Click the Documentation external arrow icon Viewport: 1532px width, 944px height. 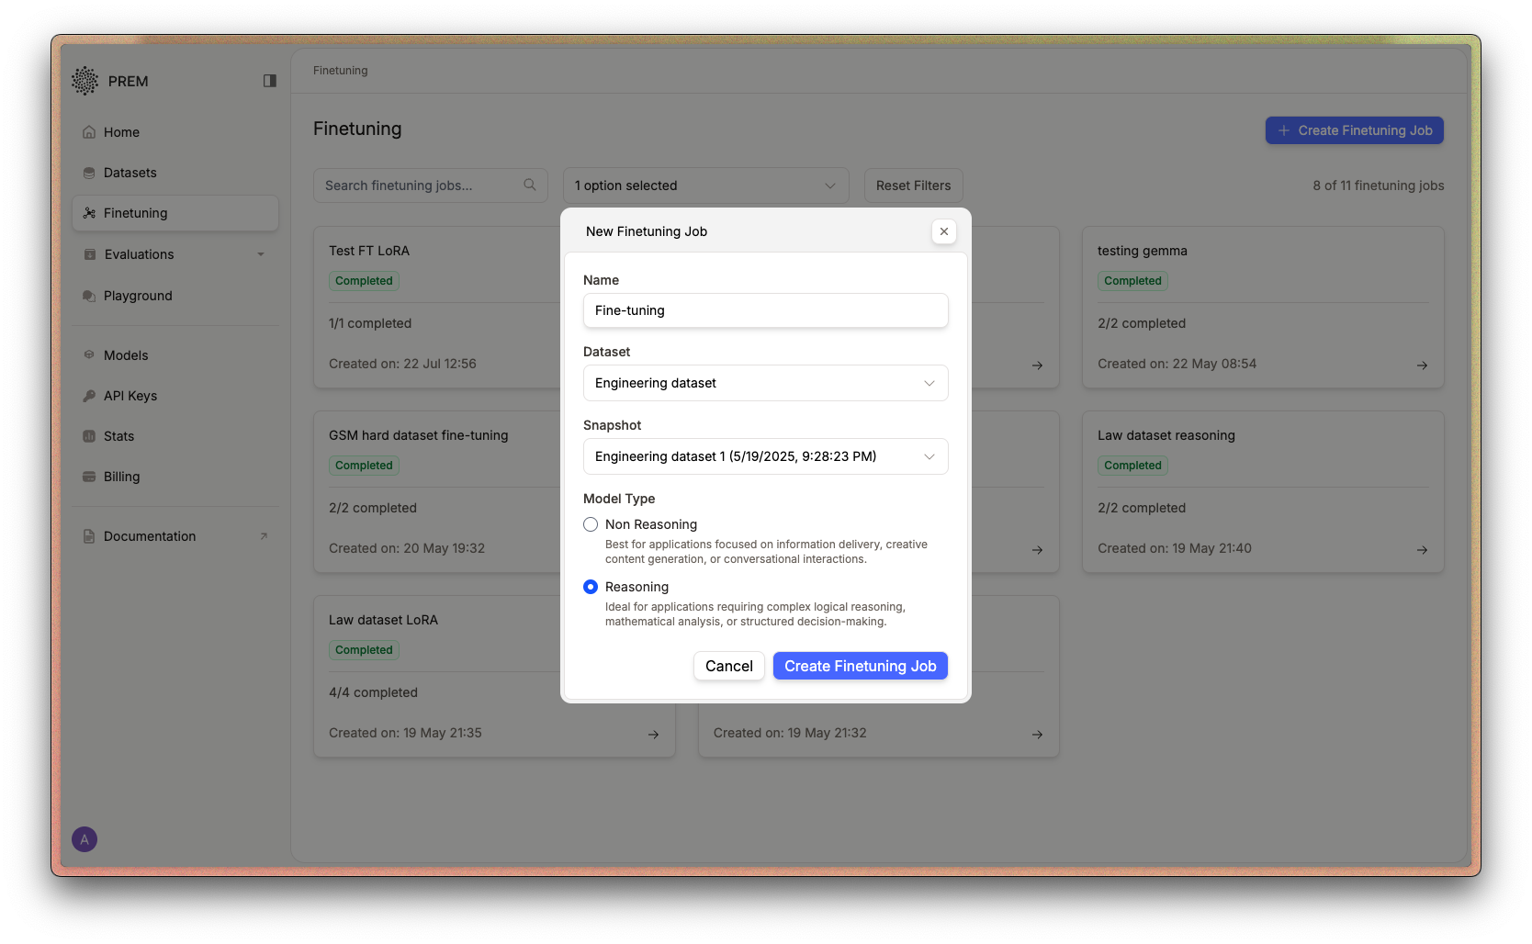click(264, 536)
